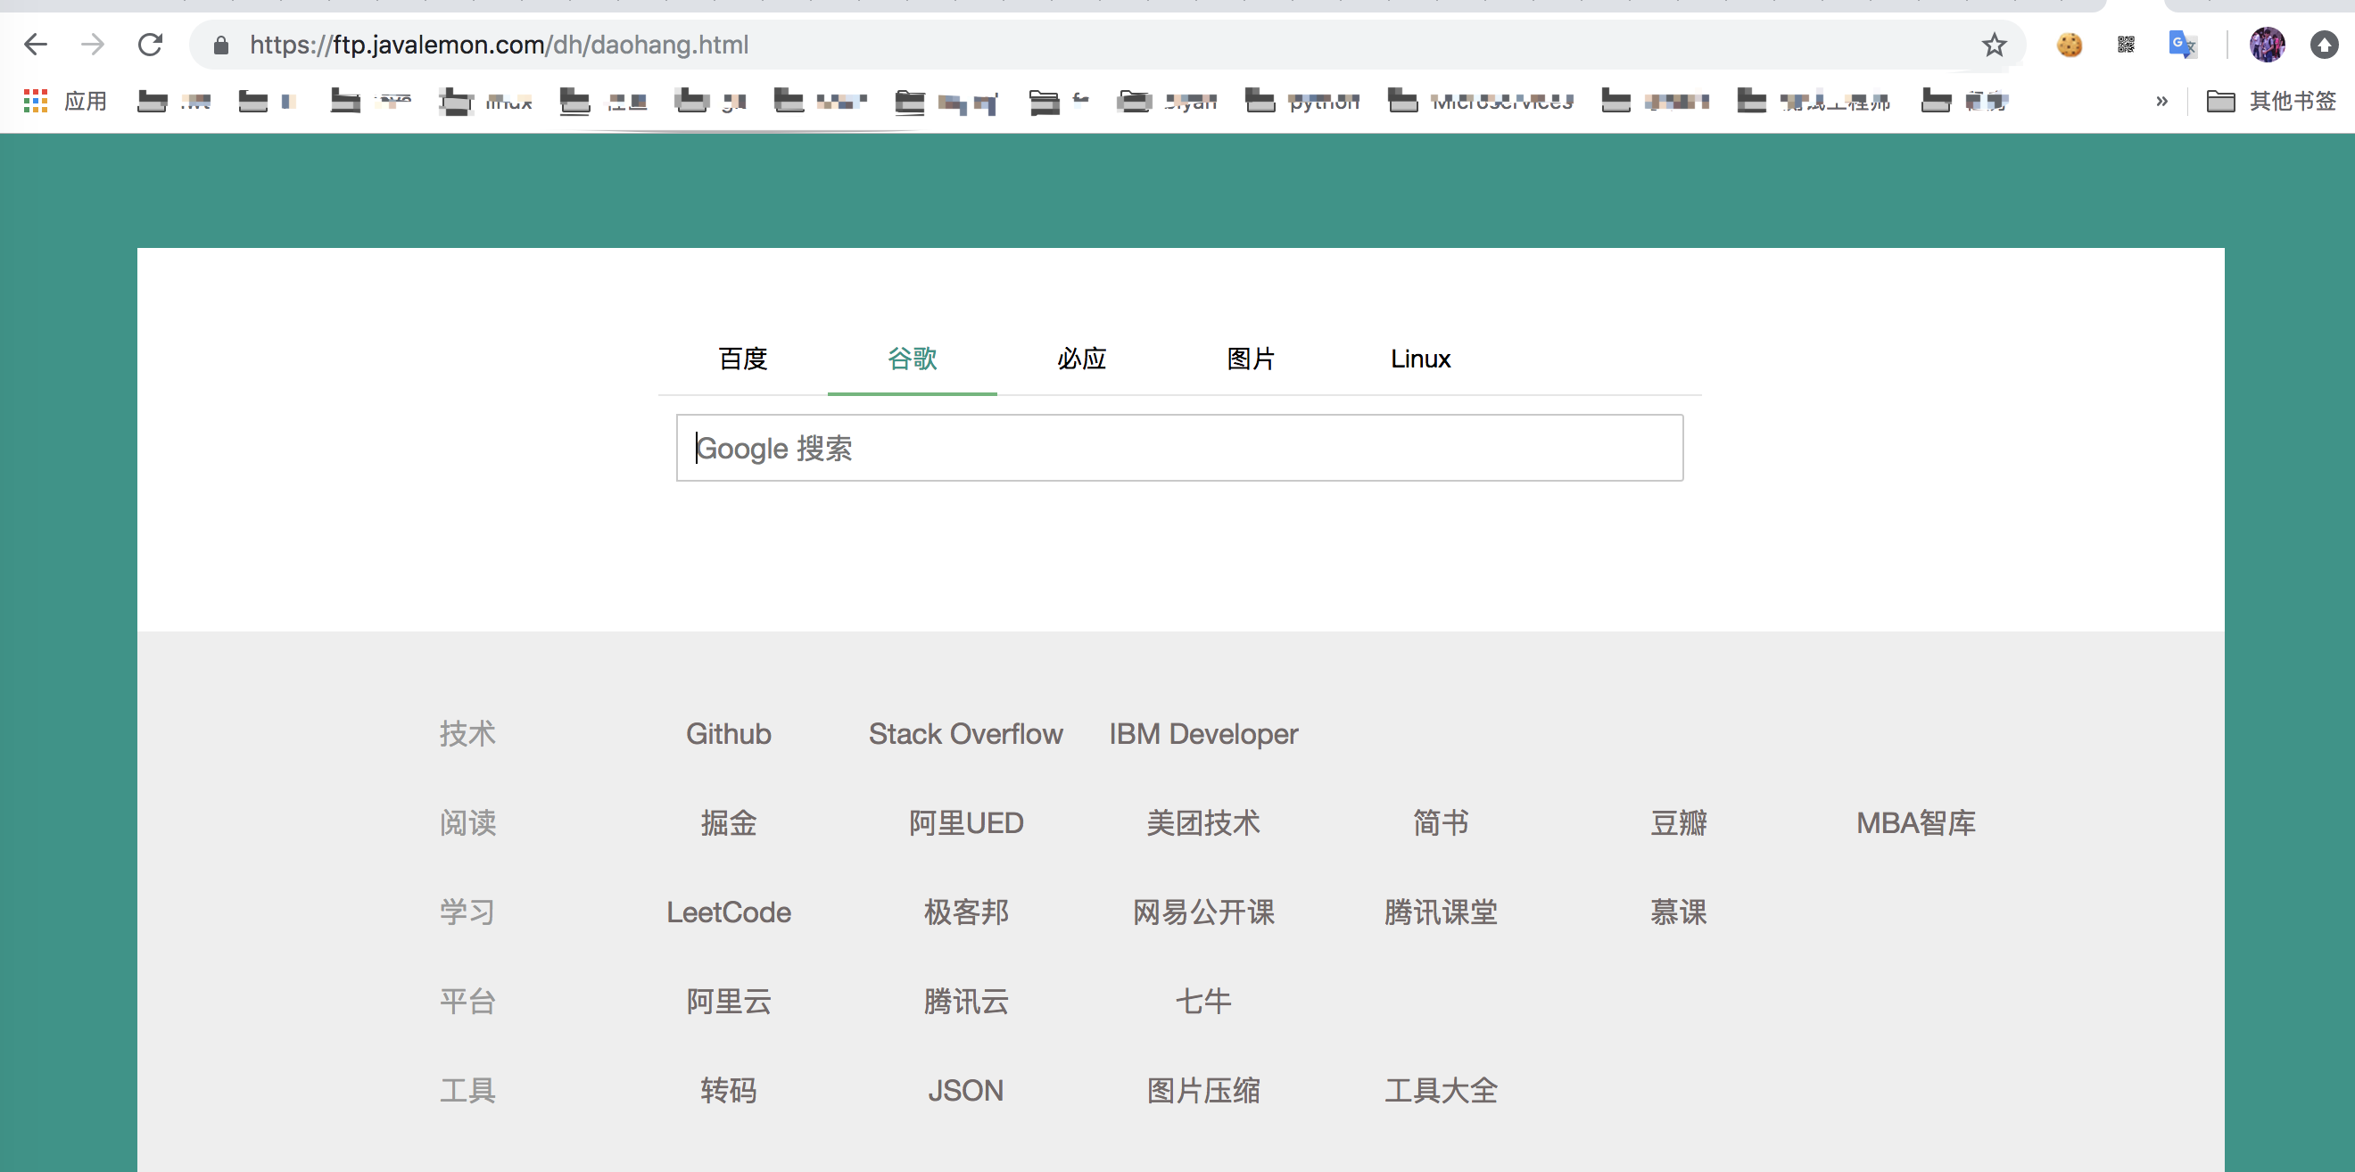Open the python bookmark folder
The image size is (2355, 1172).
pyautogui.click(x=1302, y=101)
